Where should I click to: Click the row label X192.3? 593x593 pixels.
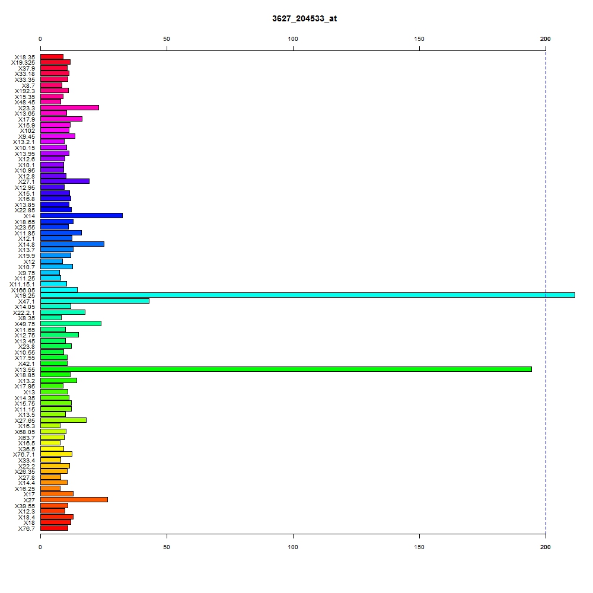pyautogui.click(x=25, y=91)
